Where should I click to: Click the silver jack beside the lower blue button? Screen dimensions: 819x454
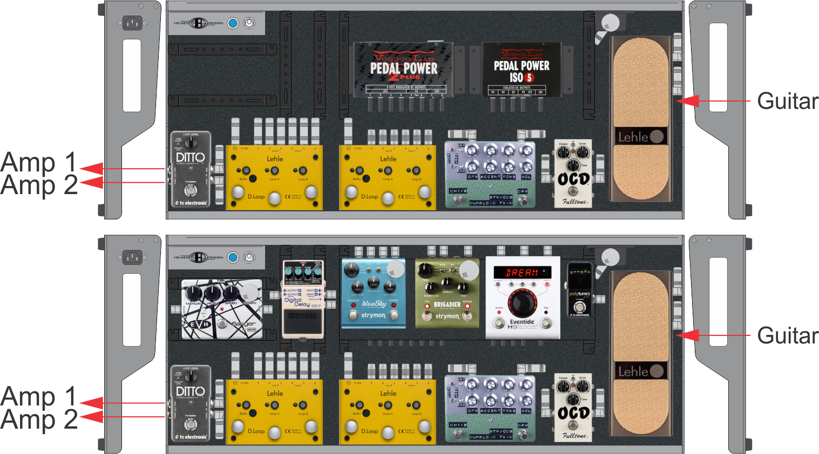click(x=249, y=257)
